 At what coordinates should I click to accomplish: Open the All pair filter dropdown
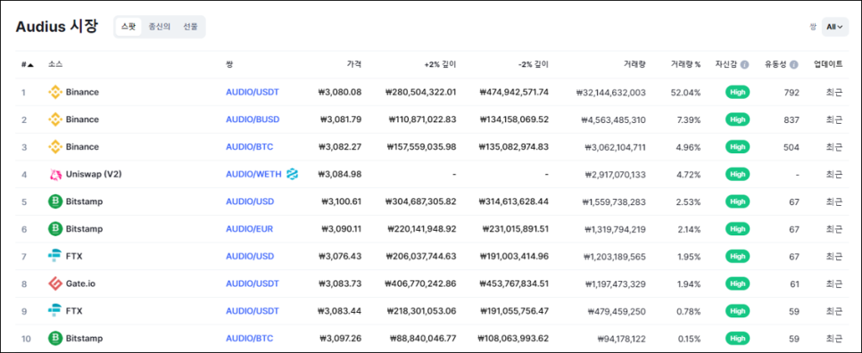click(x=834, y=27)
